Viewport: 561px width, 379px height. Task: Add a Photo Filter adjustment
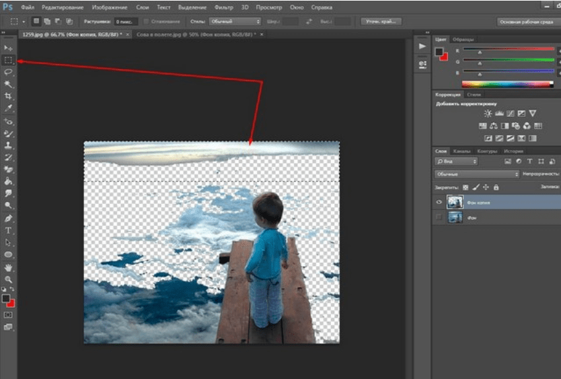pyautogui.click(x=515, y=126)
